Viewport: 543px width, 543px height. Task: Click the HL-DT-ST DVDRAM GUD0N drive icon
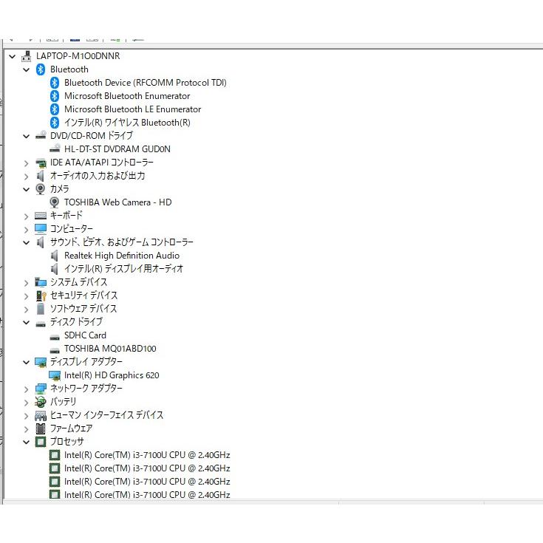click(x=55, y=148)
